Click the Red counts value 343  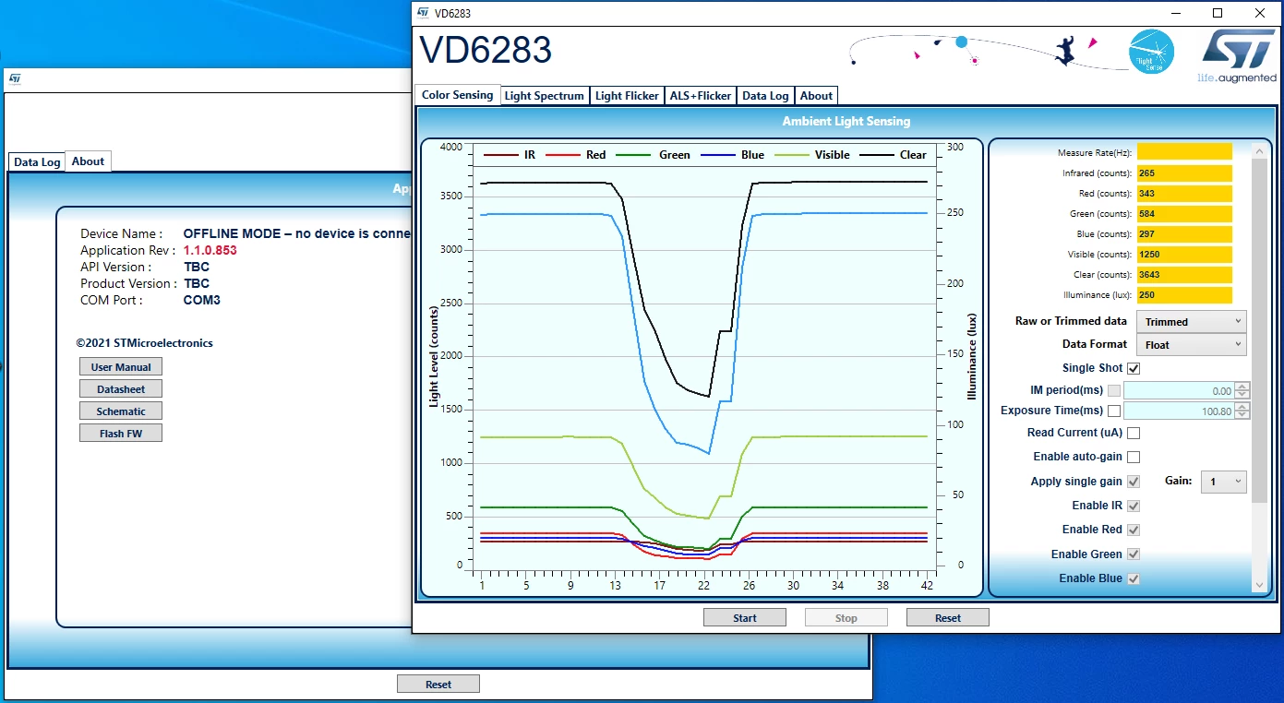[x=1184, y=193]
